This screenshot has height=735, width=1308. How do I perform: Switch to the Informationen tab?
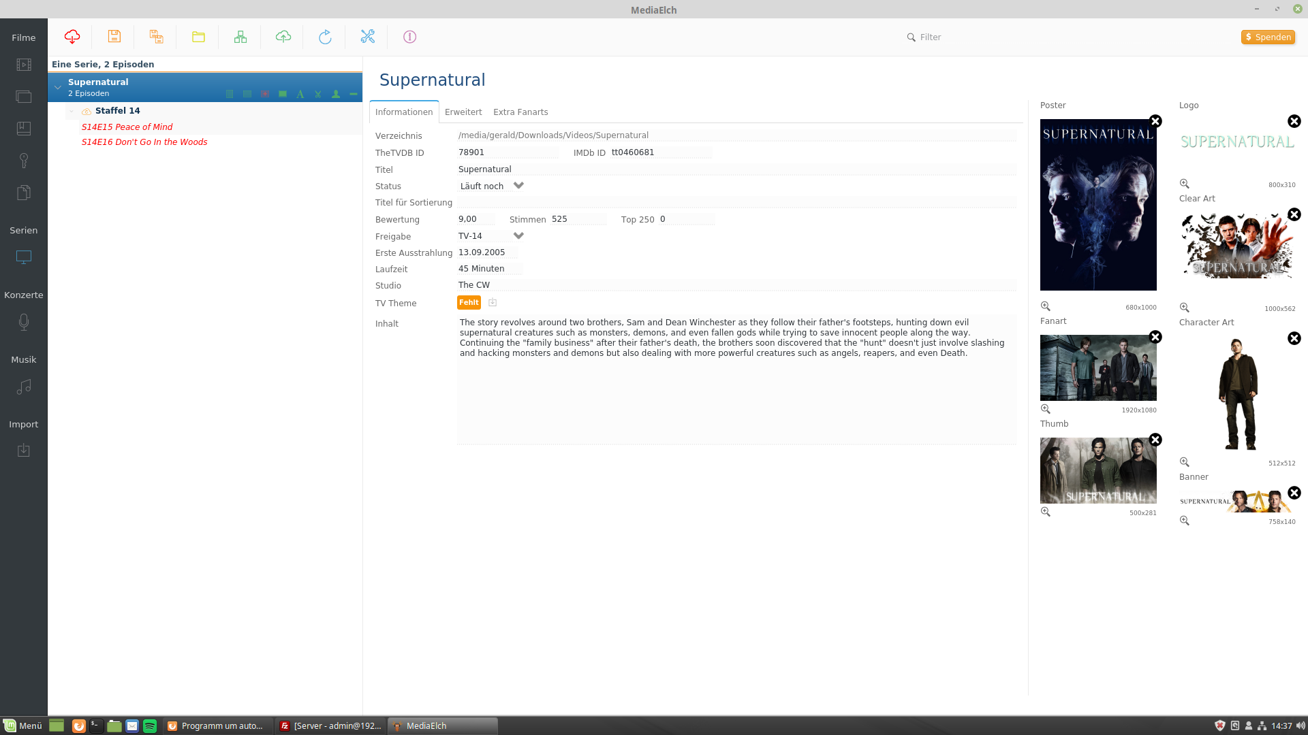coord(404,112)
